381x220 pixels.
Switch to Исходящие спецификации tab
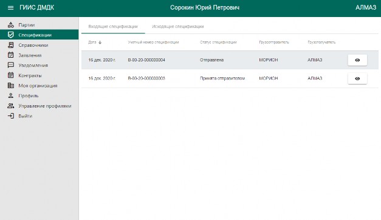tap(178, 27)
